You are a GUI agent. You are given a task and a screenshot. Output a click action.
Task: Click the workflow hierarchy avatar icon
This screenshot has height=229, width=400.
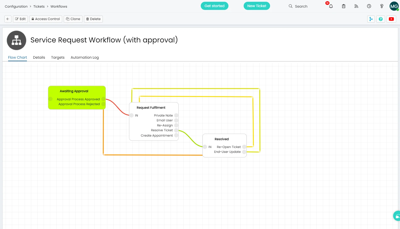coord(16,40)
